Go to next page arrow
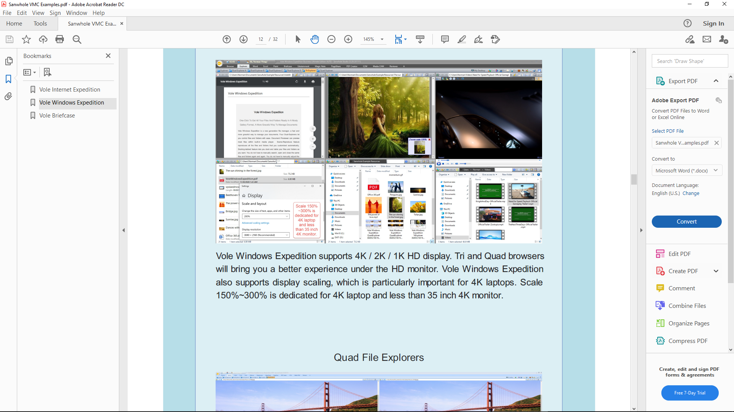This screenshot has width=734, height=412. (x=244, y=39)
